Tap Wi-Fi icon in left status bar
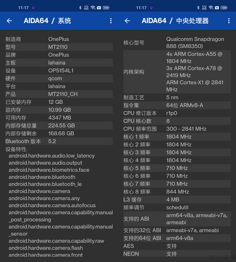Screen dimensions: 236x262 93,8
